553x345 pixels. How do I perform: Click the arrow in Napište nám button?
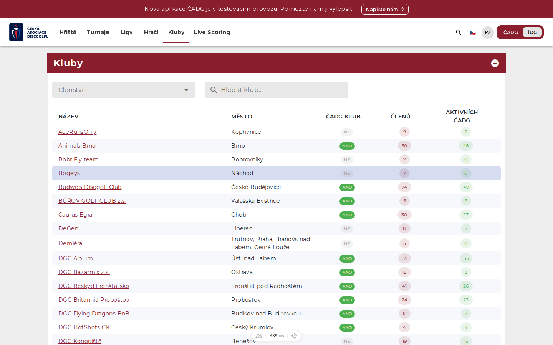coord(402,9)
